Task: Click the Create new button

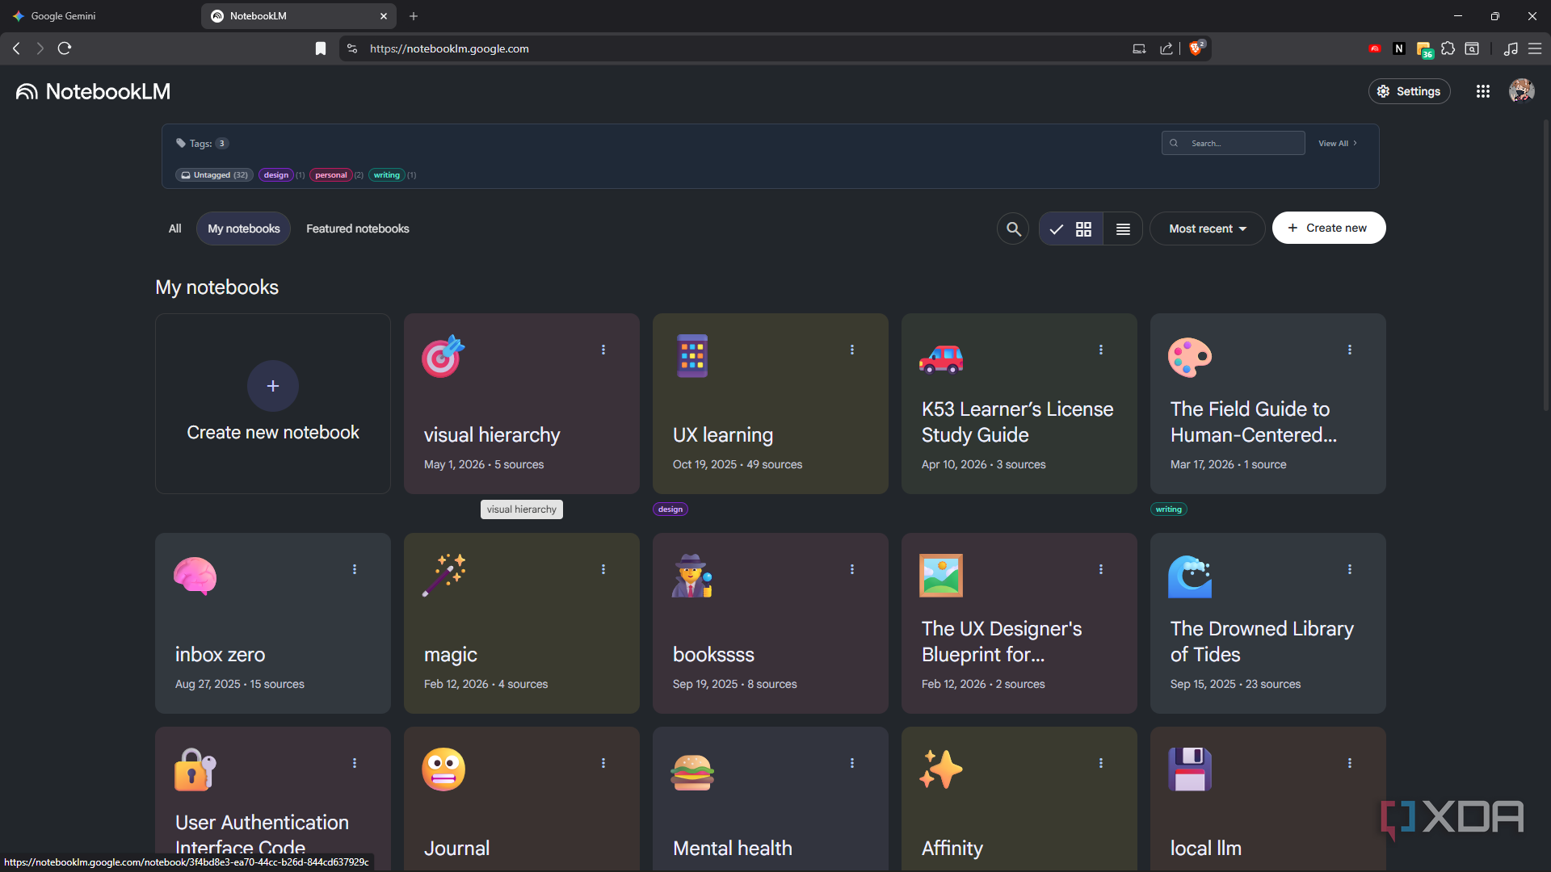Action: (1329, 228)
